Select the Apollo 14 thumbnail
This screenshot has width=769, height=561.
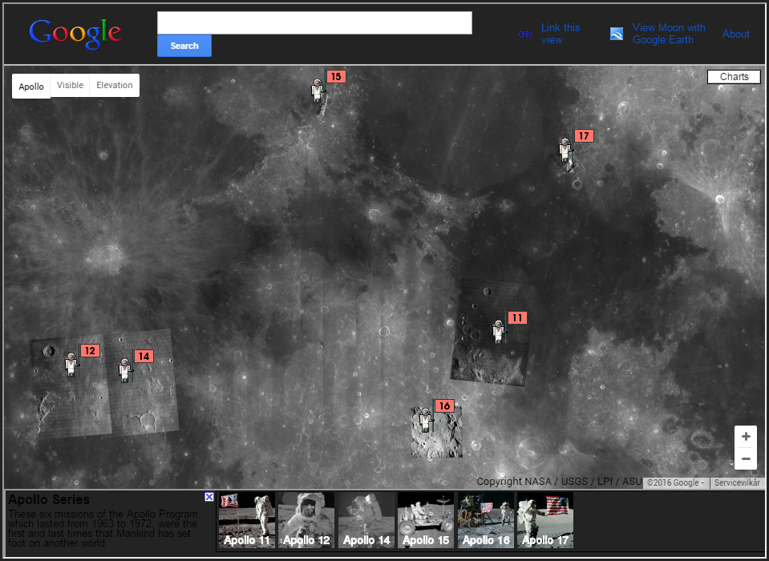[366, 520]
